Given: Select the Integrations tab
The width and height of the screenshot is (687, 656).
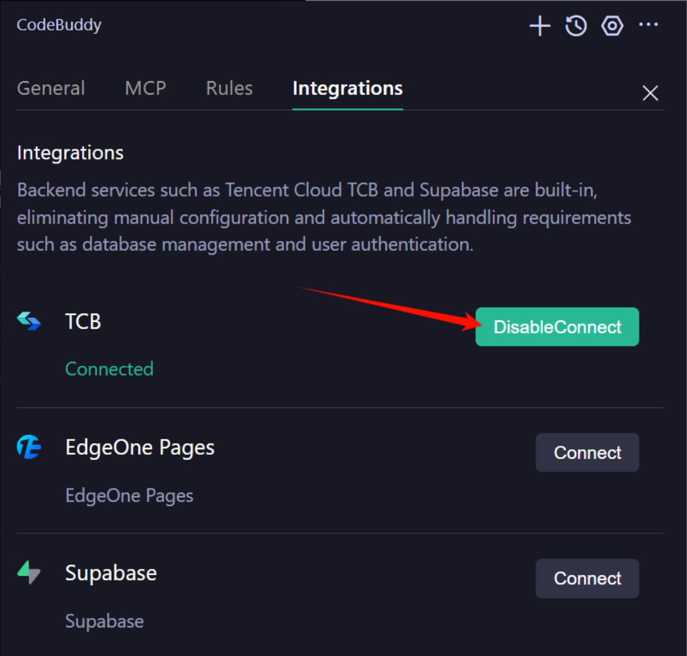Looking at the screenshot, I should (347, 89).
